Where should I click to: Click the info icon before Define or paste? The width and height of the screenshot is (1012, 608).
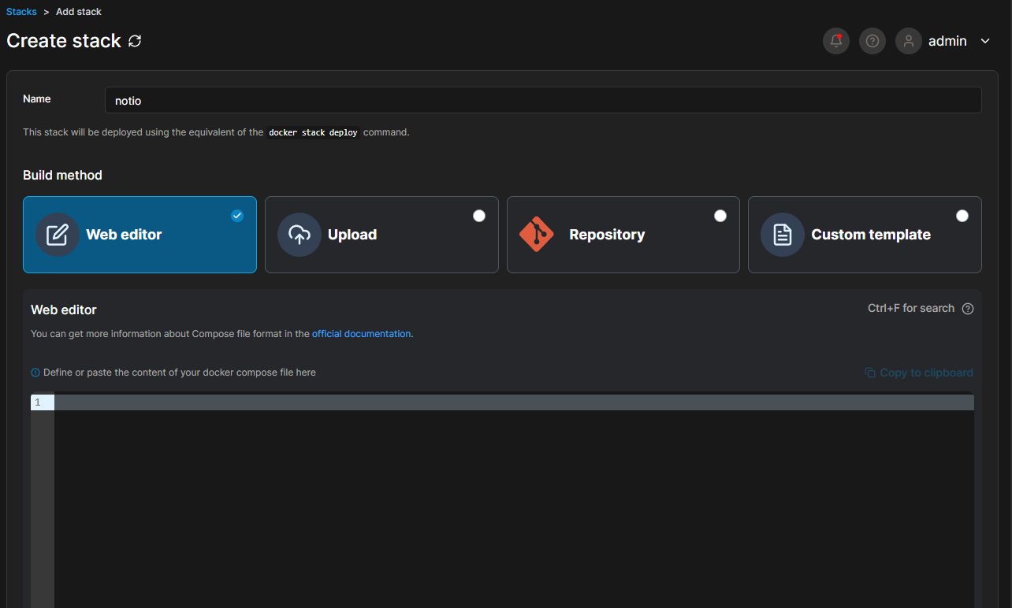point(35,373)
